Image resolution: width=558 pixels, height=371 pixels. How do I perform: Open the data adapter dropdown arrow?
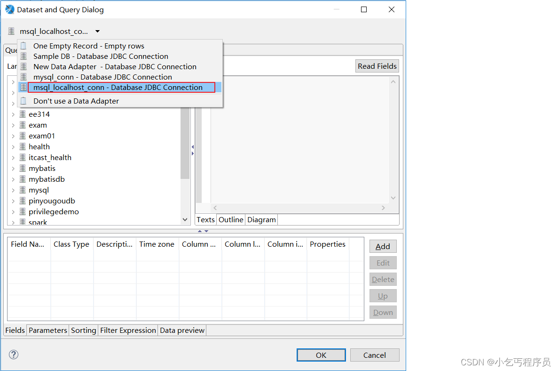point(97,32)
